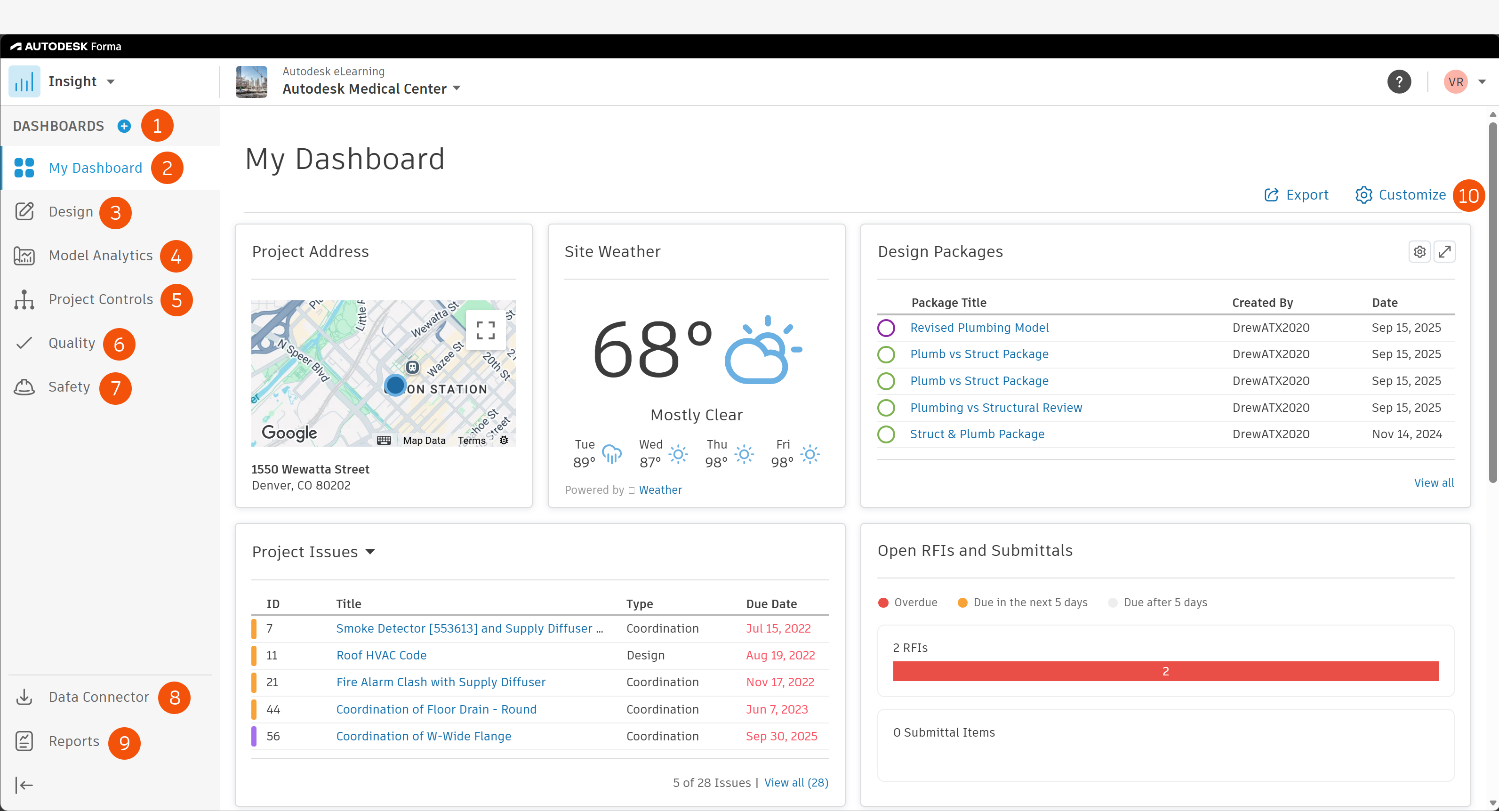This screenshot has height=811, width=1499.
Task: Open the Autodesk Medical Center project dropdown
Action: (x=457, y=88)
